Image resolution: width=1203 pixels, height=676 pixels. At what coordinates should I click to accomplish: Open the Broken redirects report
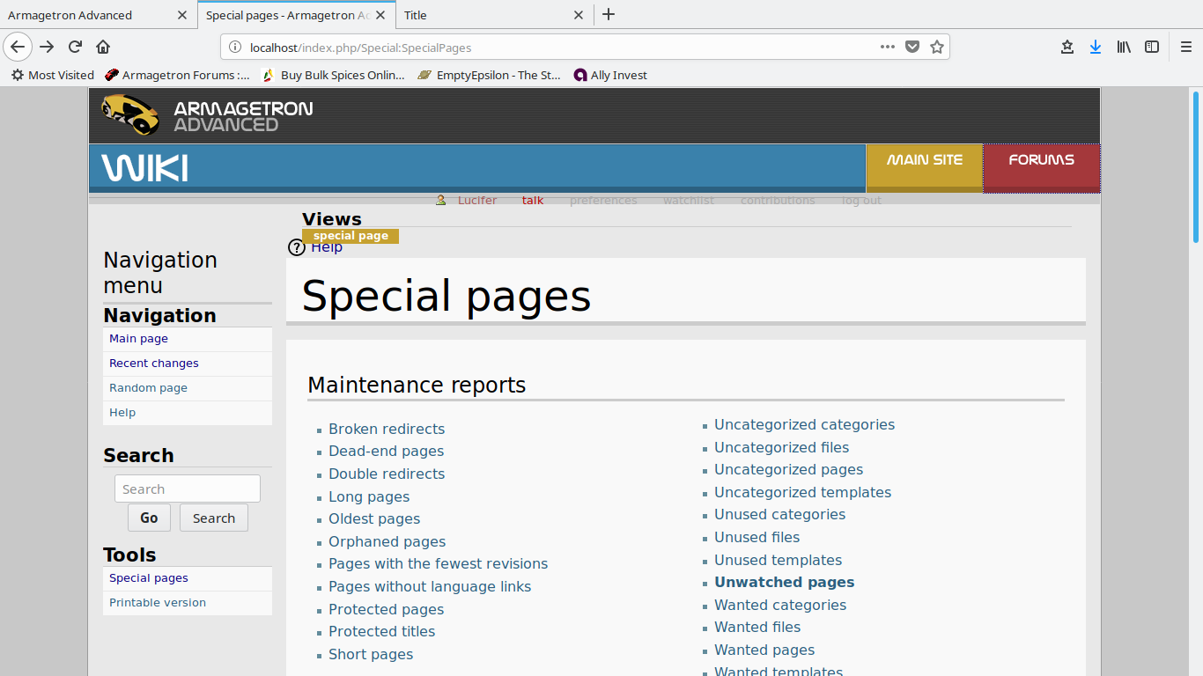coord(387,429)
